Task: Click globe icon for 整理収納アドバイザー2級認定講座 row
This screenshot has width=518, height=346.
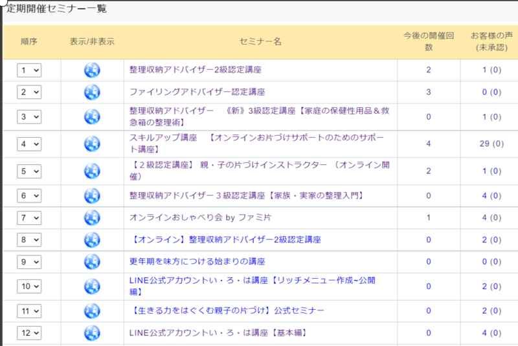Action: [x=92, y=70]
